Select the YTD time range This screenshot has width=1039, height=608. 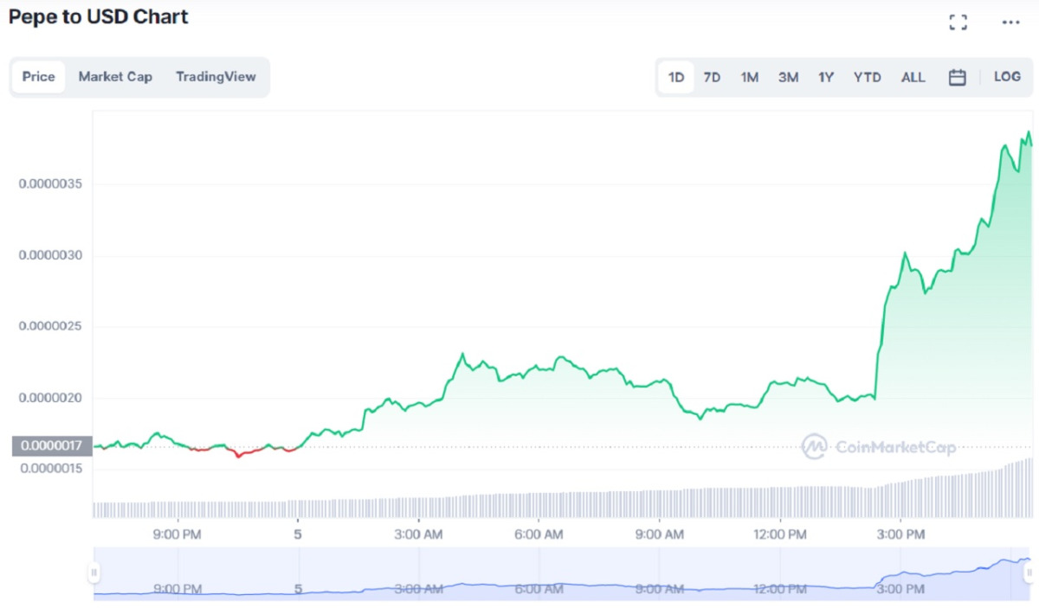867,77
